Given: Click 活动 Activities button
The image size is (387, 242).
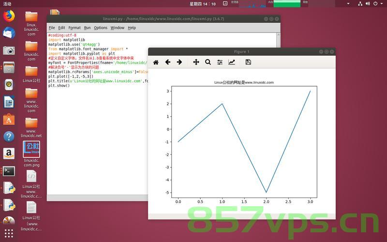Looking at the screenshot, I should coord(7,4).
